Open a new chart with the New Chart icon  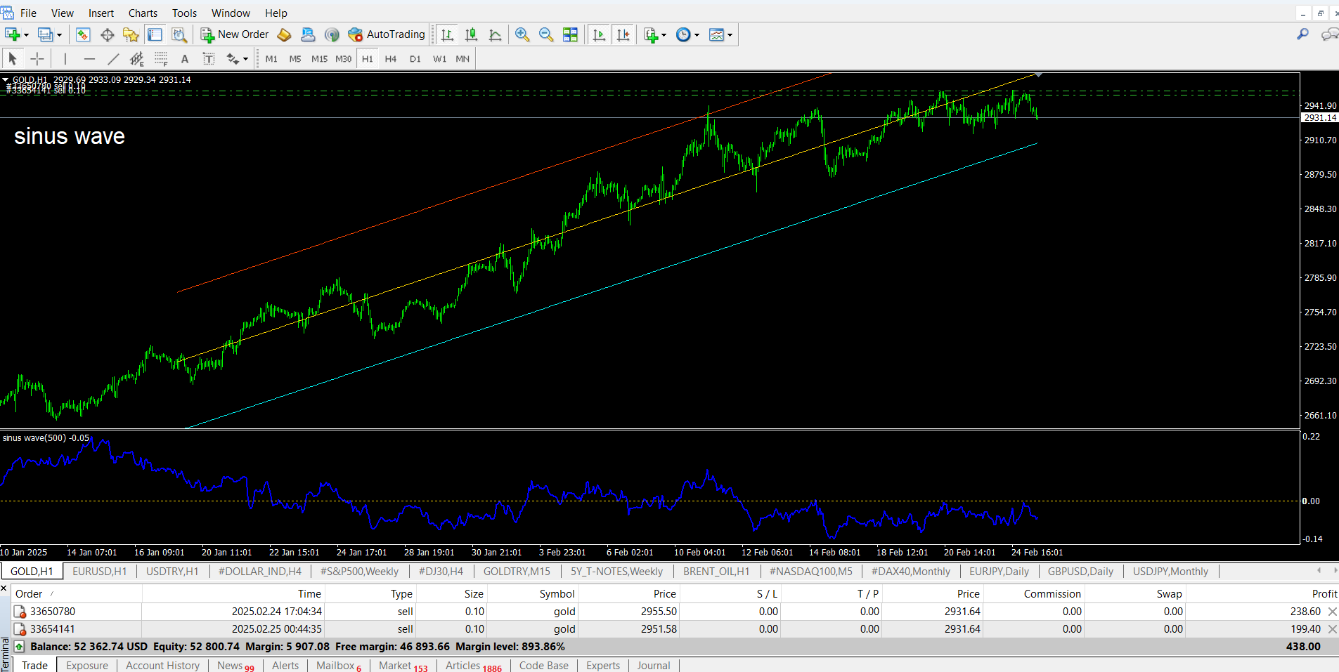(x=12, y=34)
